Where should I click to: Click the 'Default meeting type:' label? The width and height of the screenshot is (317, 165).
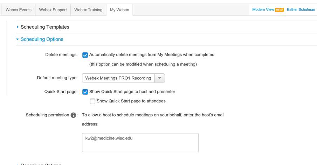(57, 78)
